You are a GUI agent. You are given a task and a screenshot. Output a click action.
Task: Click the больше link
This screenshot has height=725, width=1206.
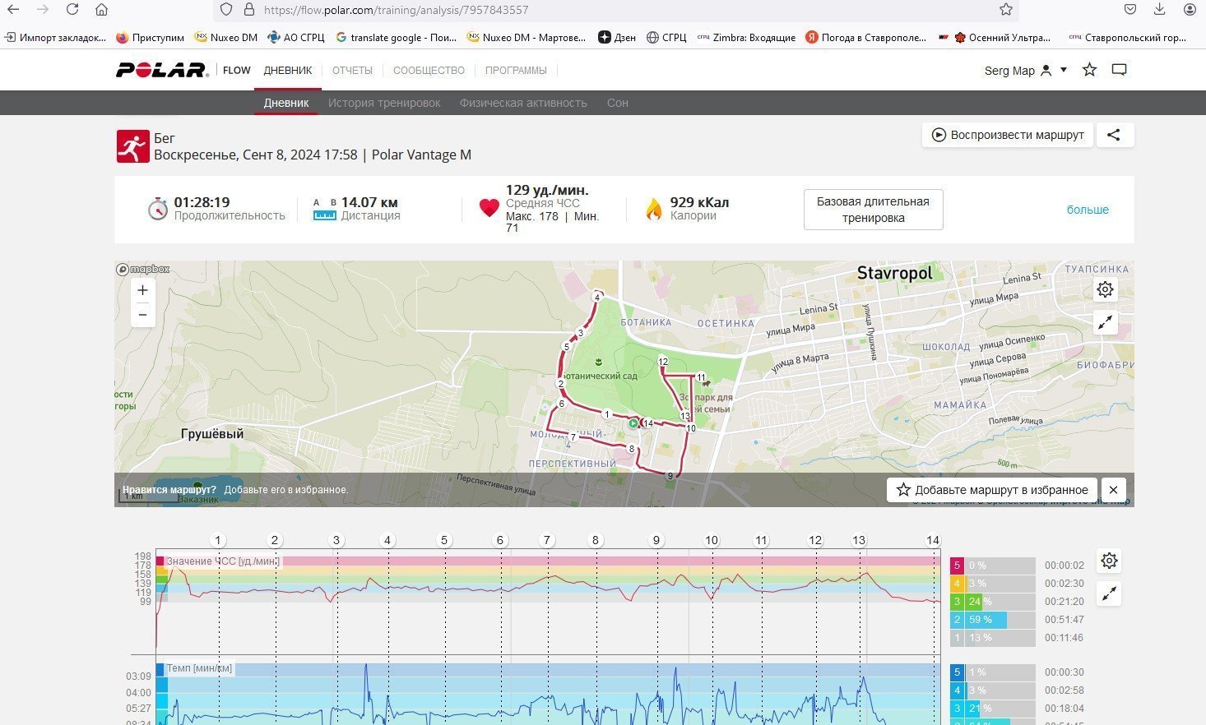[1088, 210]
